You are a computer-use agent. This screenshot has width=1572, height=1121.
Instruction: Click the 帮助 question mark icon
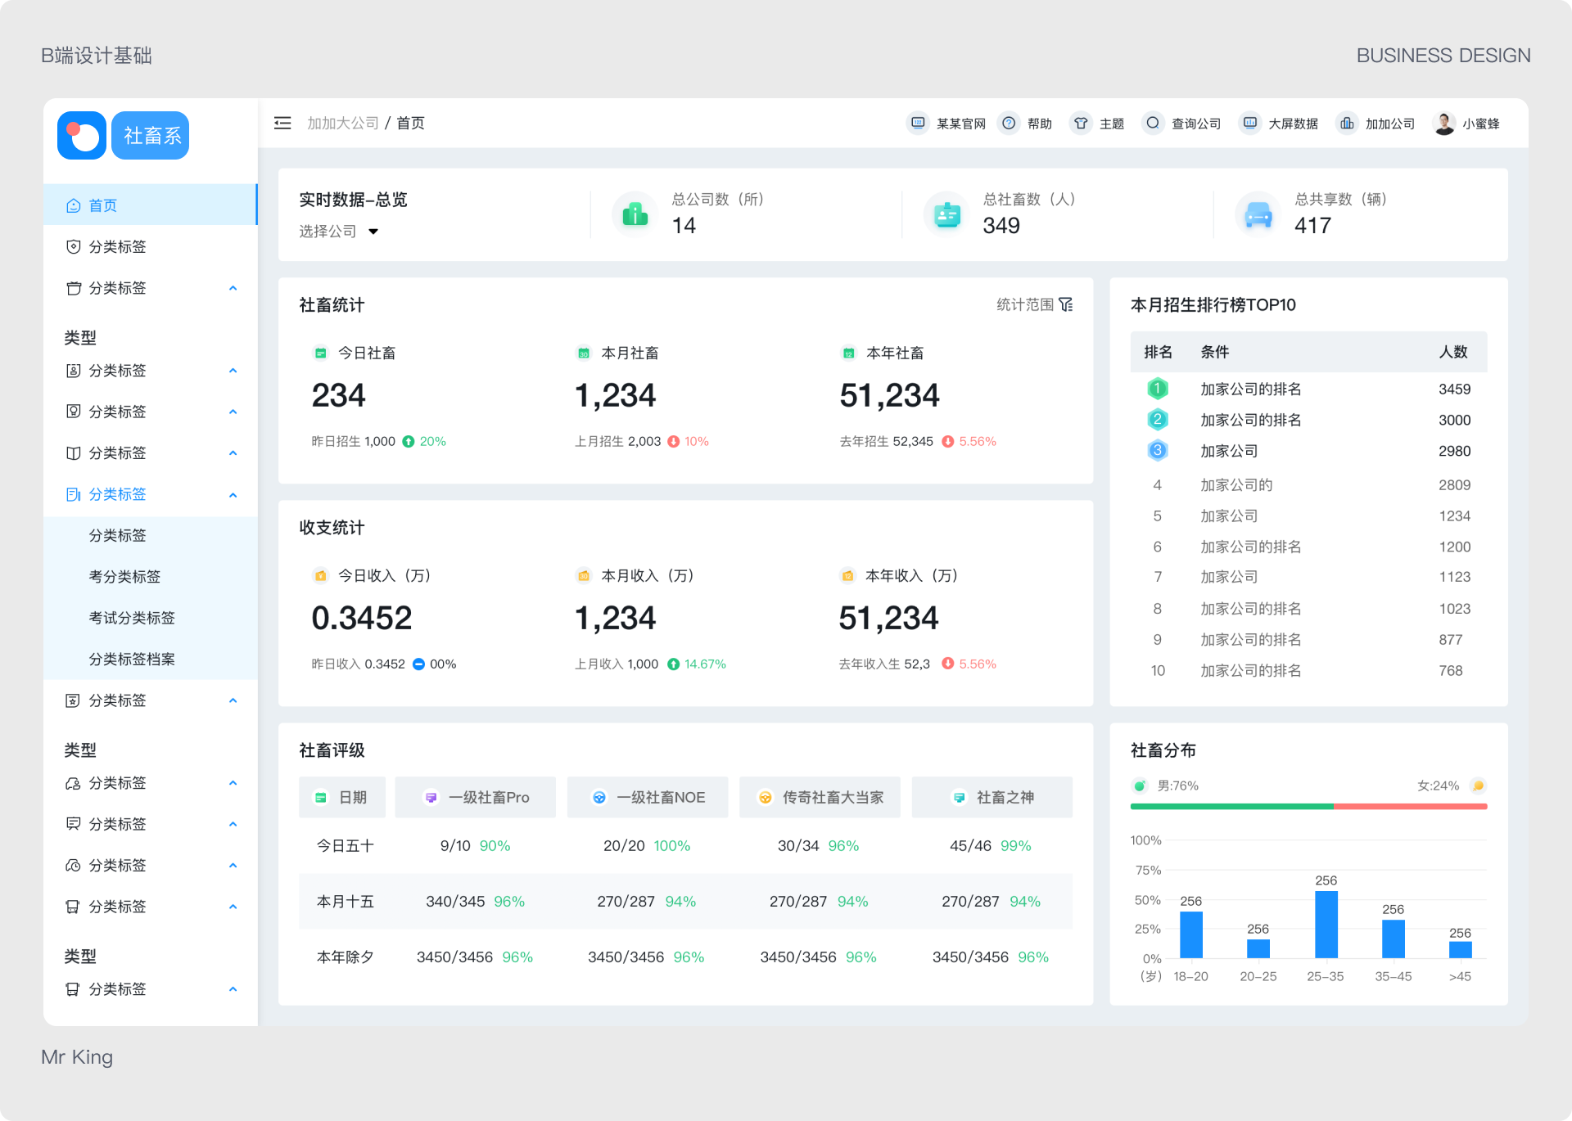click(1009, 123)
